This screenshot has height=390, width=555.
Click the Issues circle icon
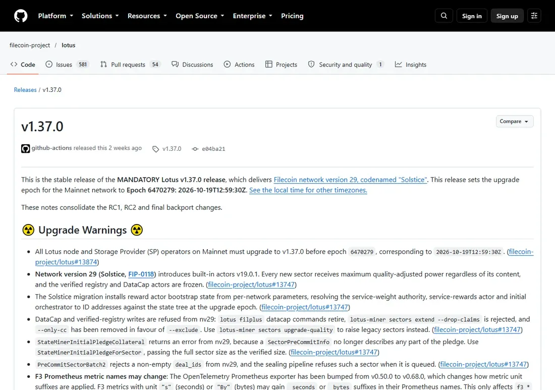point(49,65)
